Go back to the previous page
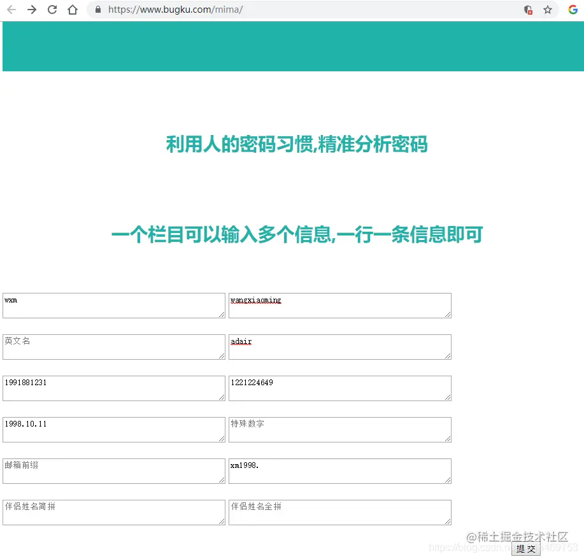 (11, 10)
